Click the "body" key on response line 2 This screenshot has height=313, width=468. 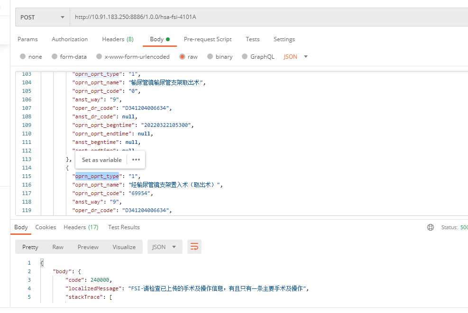pyautogui.click(x=62, y=271)
